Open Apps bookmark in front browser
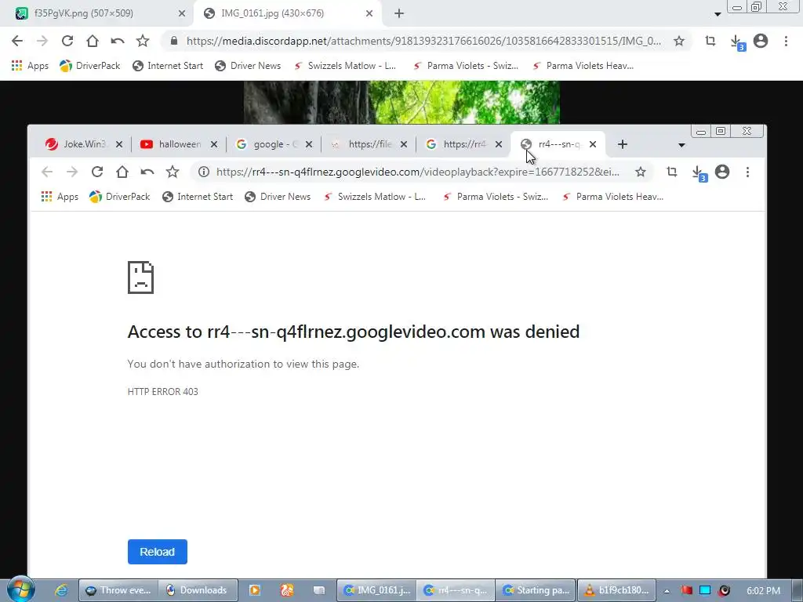 [60, 197]
